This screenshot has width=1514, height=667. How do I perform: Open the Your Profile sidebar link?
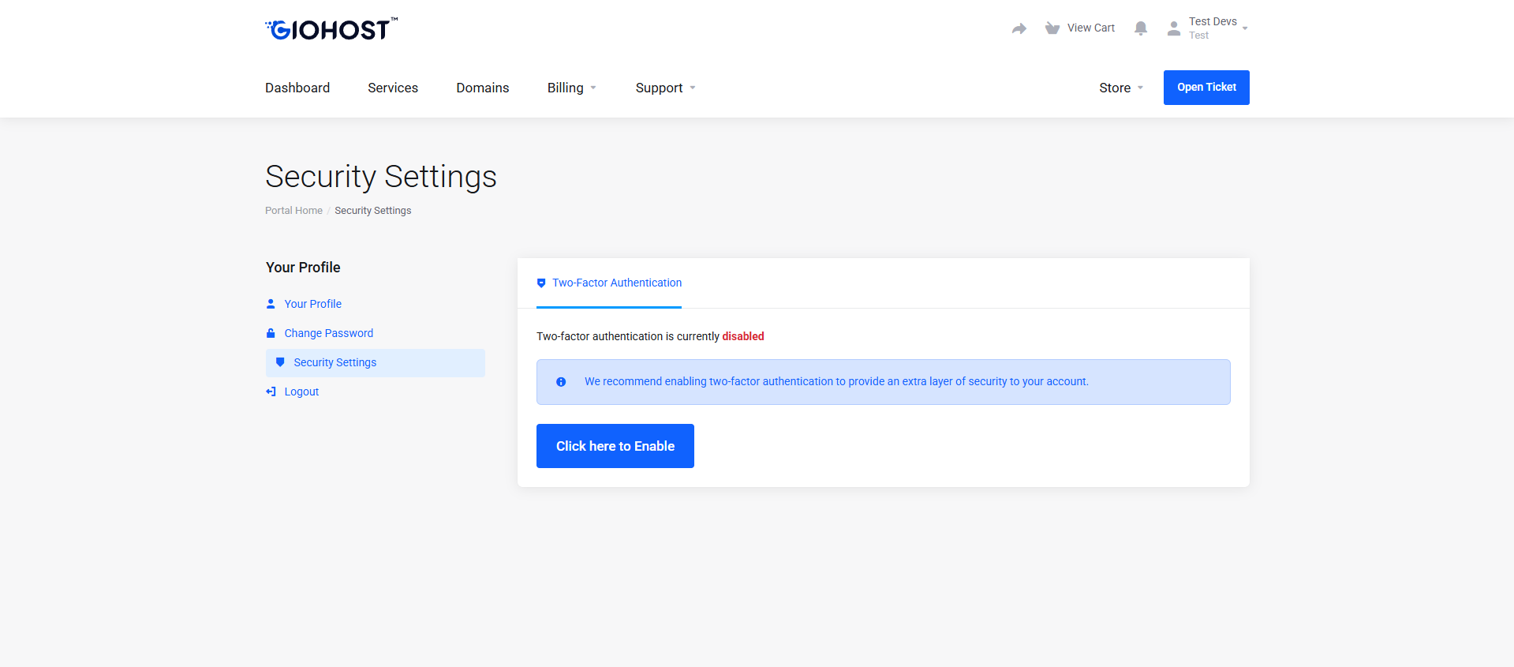pyautogui.click(x=313, y=304)
